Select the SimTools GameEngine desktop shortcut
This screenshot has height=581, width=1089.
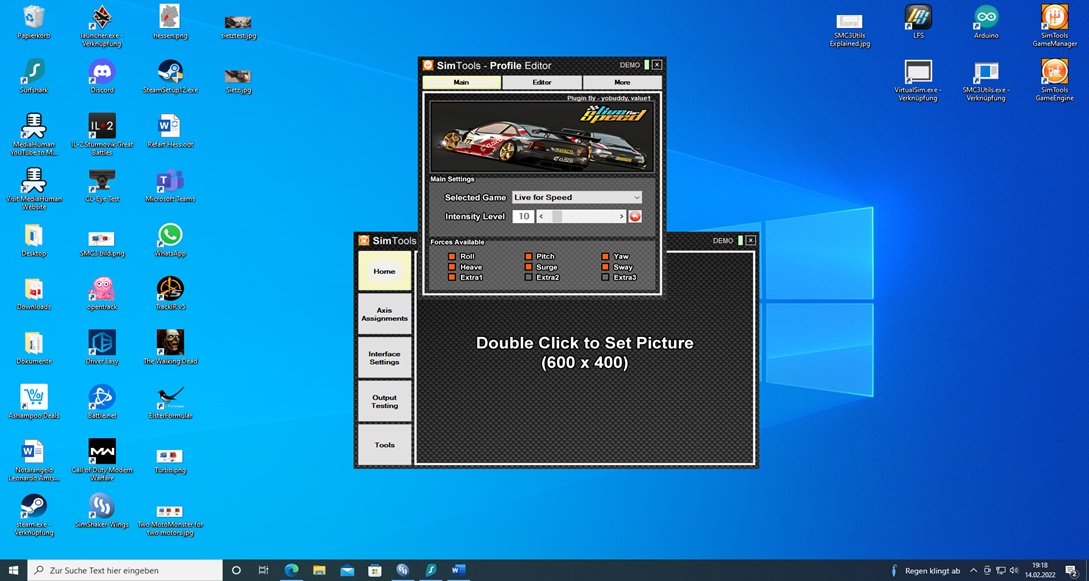[1054, 80]
